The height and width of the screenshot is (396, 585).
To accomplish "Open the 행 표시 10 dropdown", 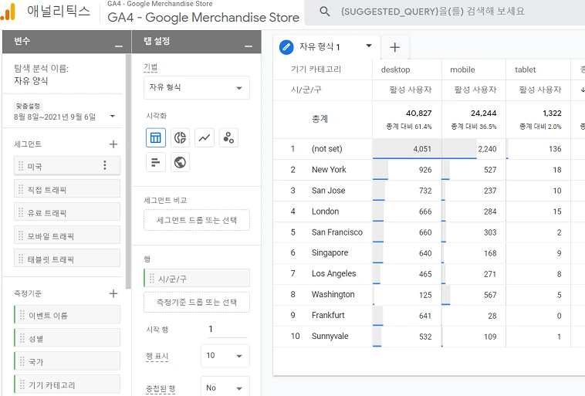I will (x=225, y=356).
